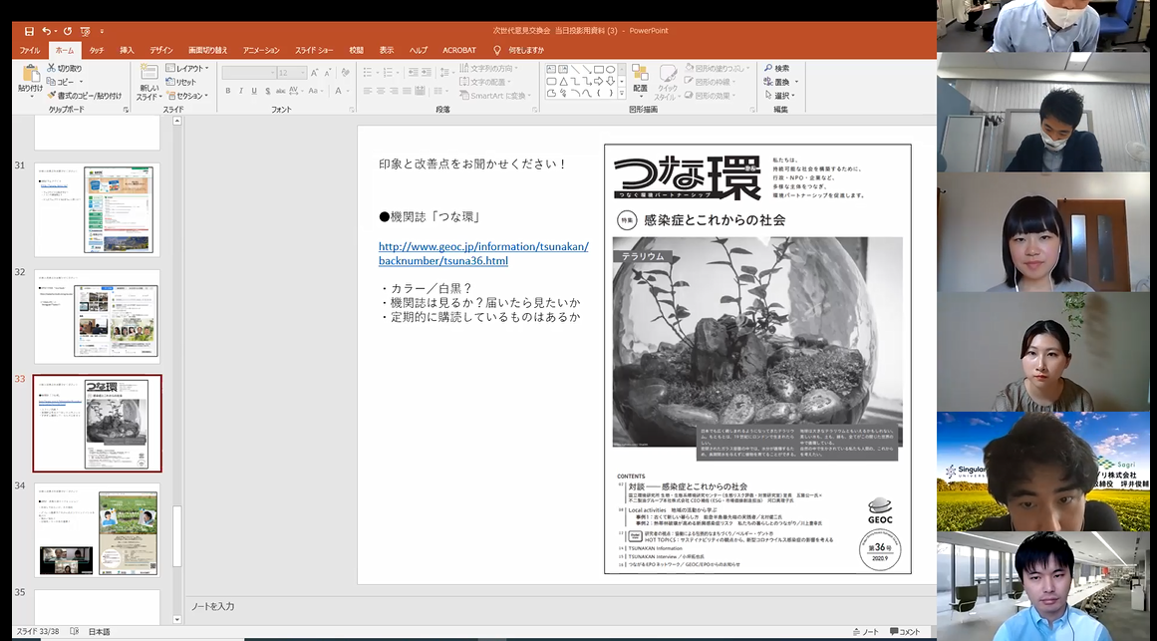This screenshot has width=1157, height=641.
Task: Switch to the ACROBAT tab
Action: tap(459, 50)
